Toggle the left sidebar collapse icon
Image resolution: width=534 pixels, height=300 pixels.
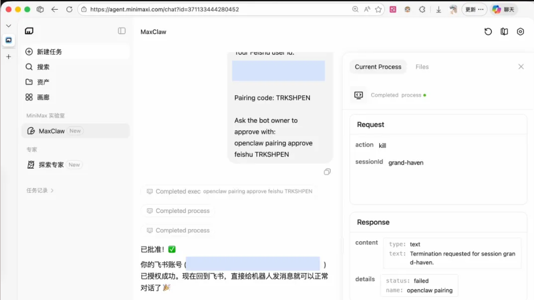121,31
